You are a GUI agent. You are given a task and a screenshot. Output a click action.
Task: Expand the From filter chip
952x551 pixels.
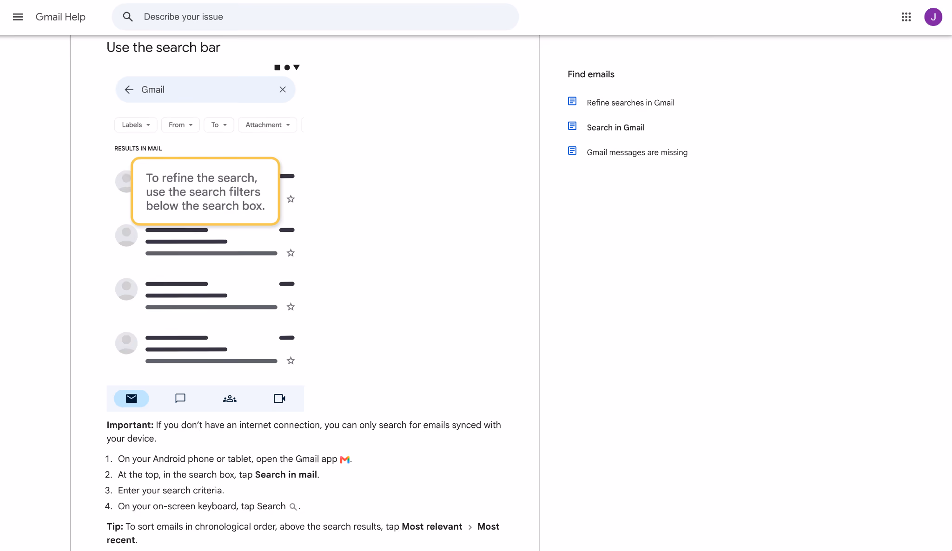pos(180,125)
